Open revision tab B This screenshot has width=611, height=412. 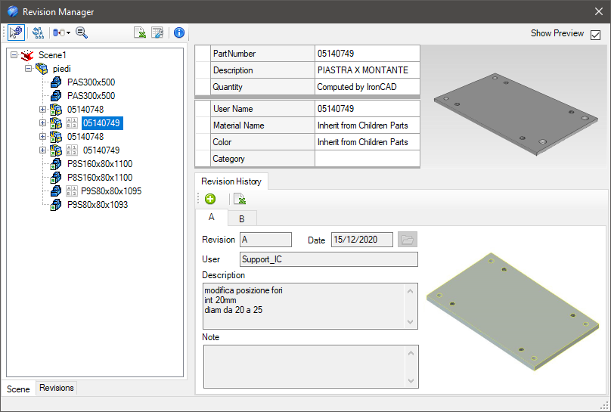[x=241, y=218]
